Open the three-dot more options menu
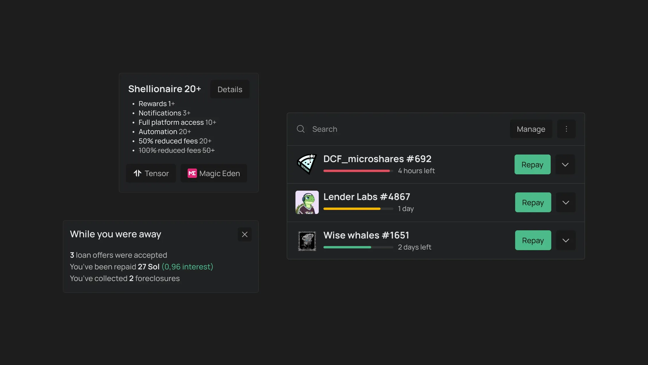The width and height of the screenshot is (648, 365). 566,129
